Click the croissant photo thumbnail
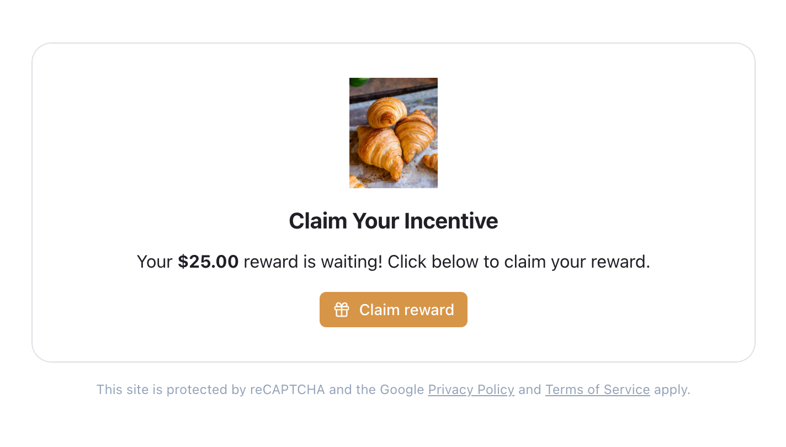The height and width of the screenshot is (447, 786). [393, 133]
